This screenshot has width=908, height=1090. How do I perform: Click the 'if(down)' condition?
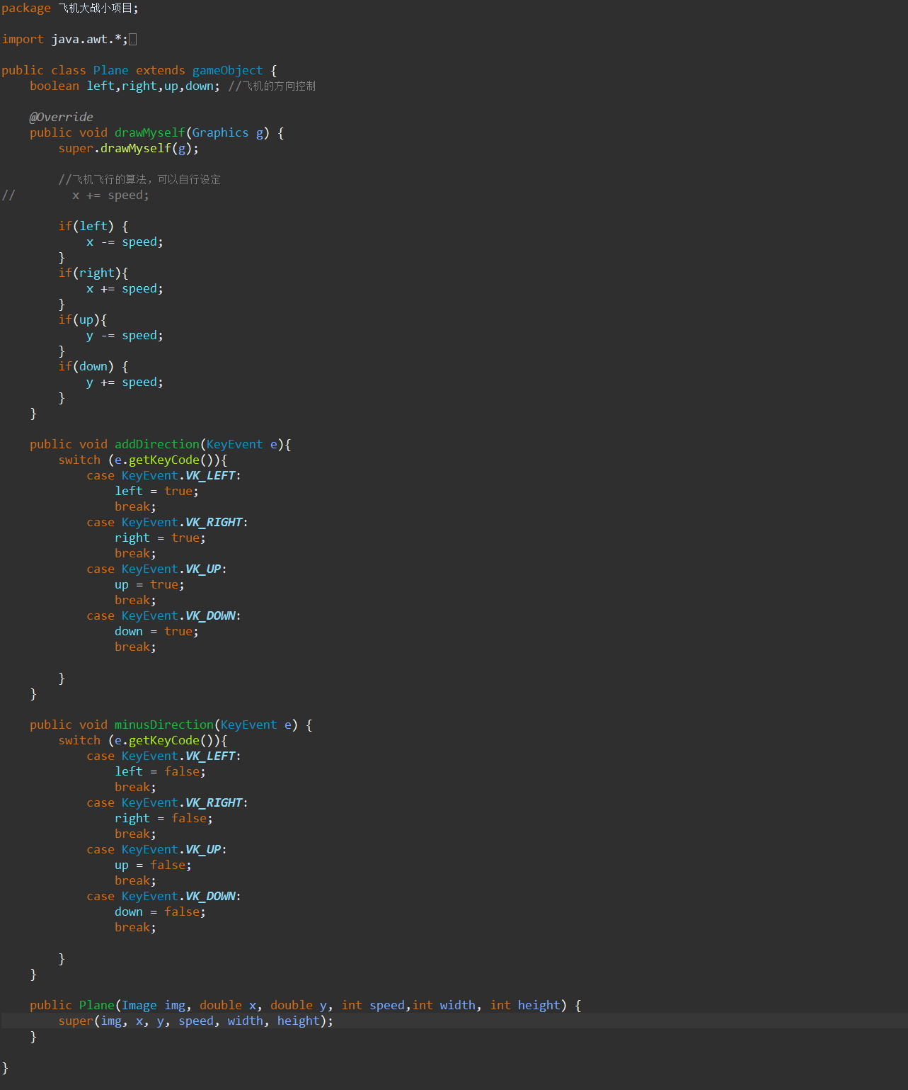coord(86,367)
